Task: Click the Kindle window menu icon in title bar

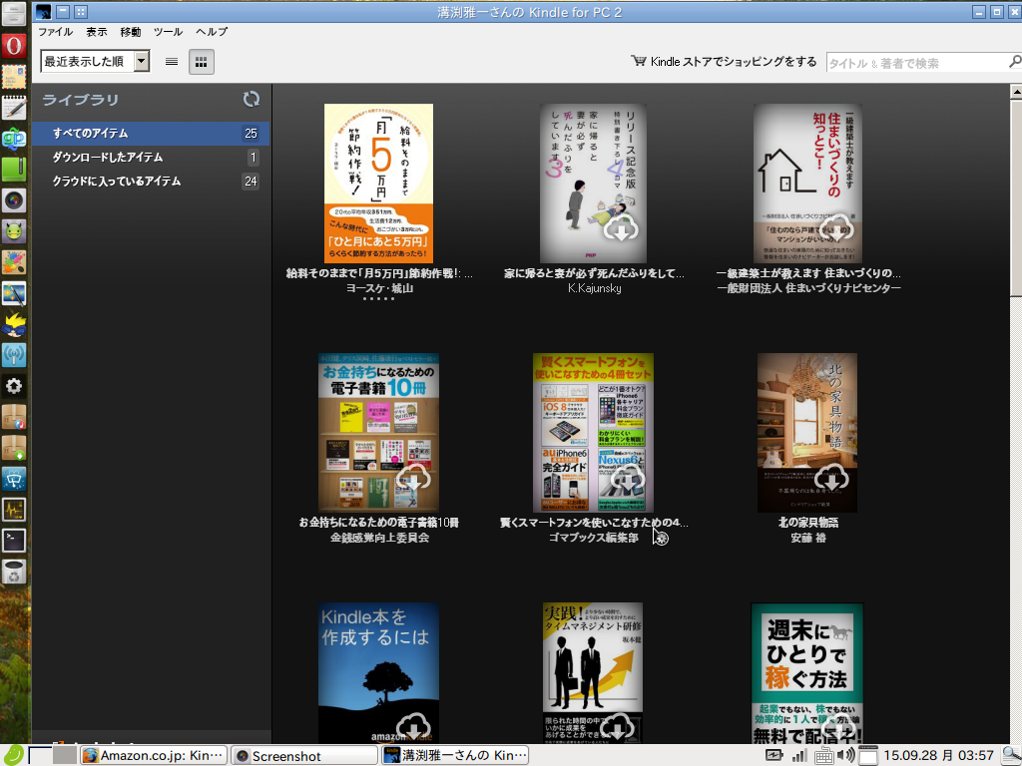Action: 43,11
